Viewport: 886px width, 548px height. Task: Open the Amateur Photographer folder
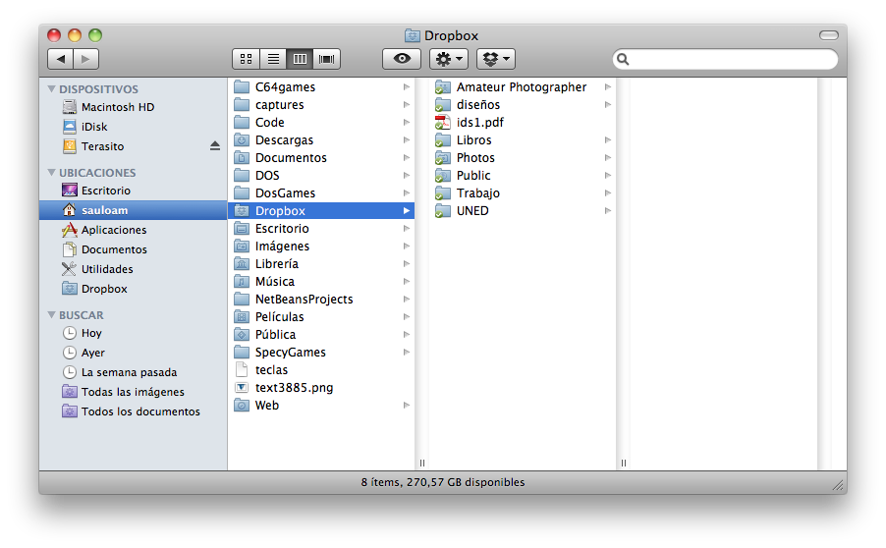523,87
